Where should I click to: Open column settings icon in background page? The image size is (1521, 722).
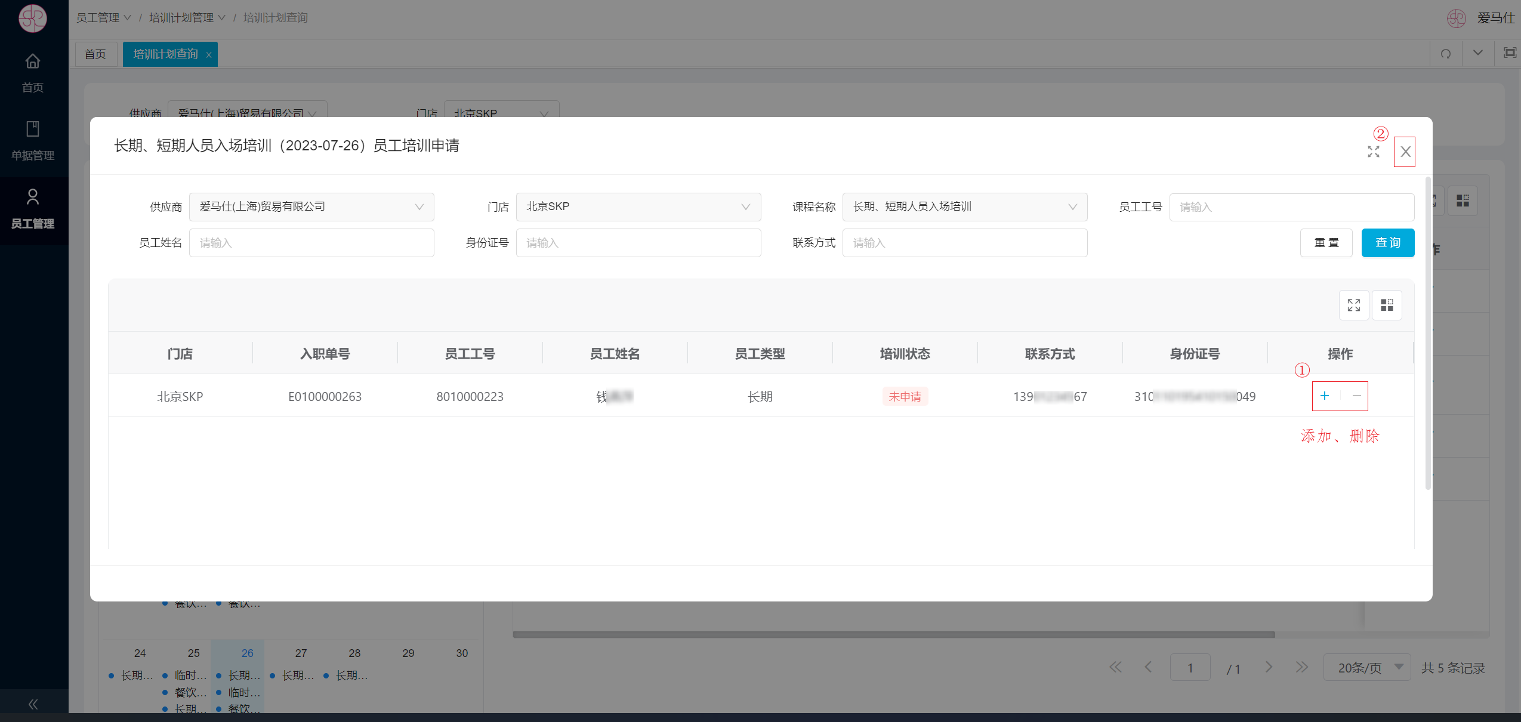tap(1463, 201)
